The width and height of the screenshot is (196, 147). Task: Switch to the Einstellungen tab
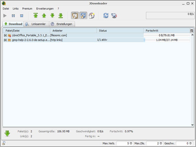[x=62, y=24]
